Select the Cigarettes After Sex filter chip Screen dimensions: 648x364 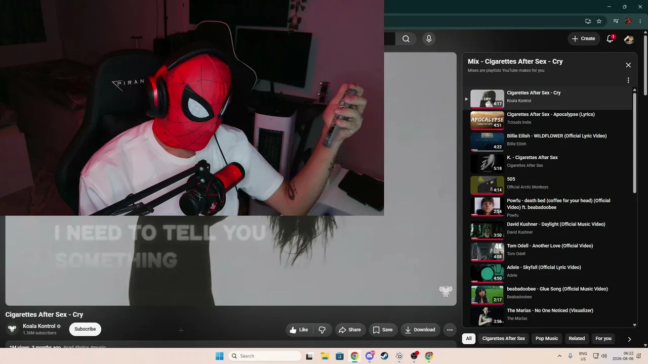tap(504, 339)
